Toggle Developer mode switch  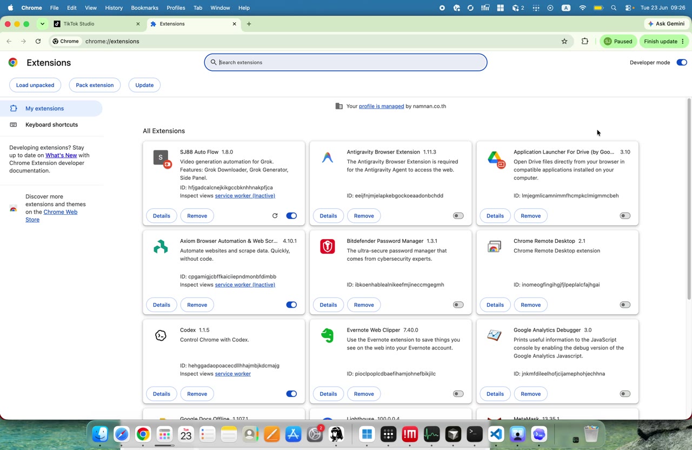682,62
